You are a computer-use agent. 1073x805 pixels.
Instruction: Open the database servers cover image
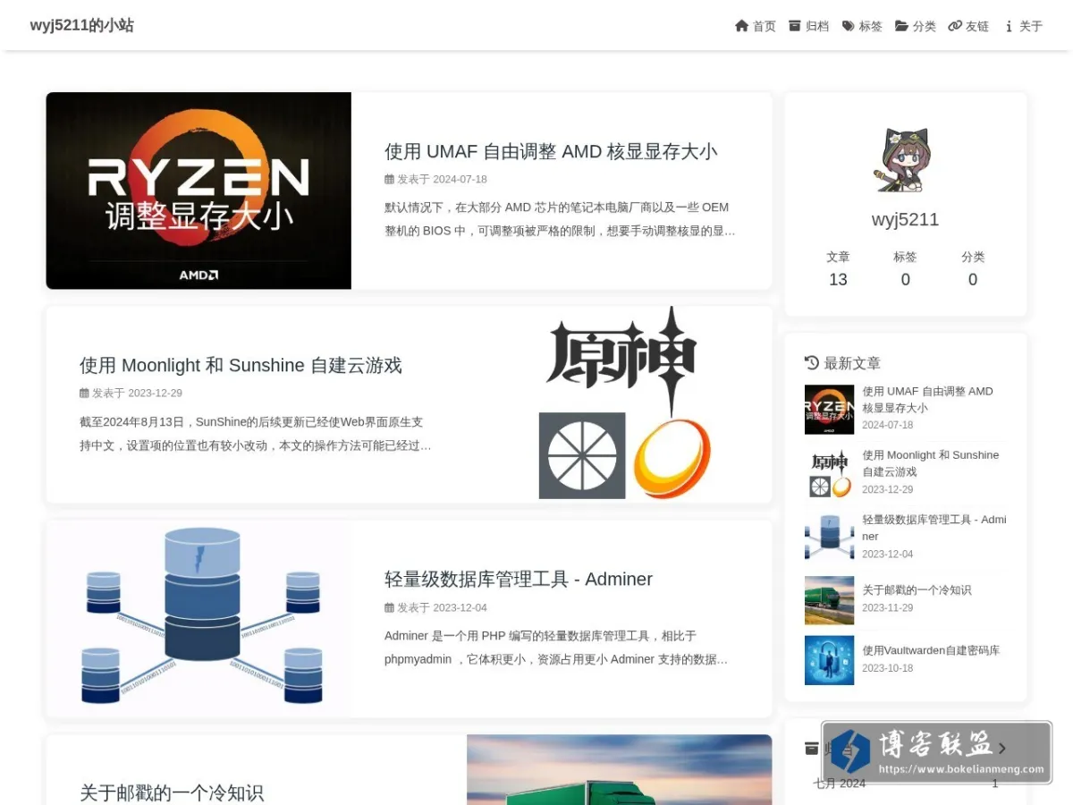pyautogui.click(x=199, y=619)
